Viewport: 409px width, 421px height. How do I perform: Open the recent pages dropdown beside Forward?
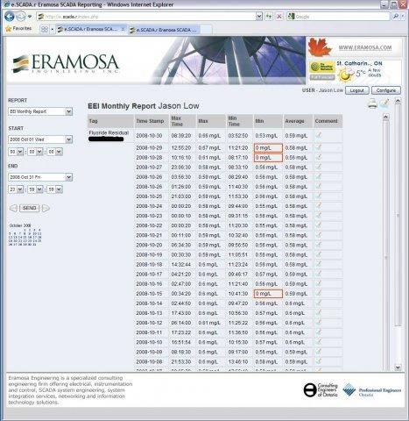tap(30, 17)
